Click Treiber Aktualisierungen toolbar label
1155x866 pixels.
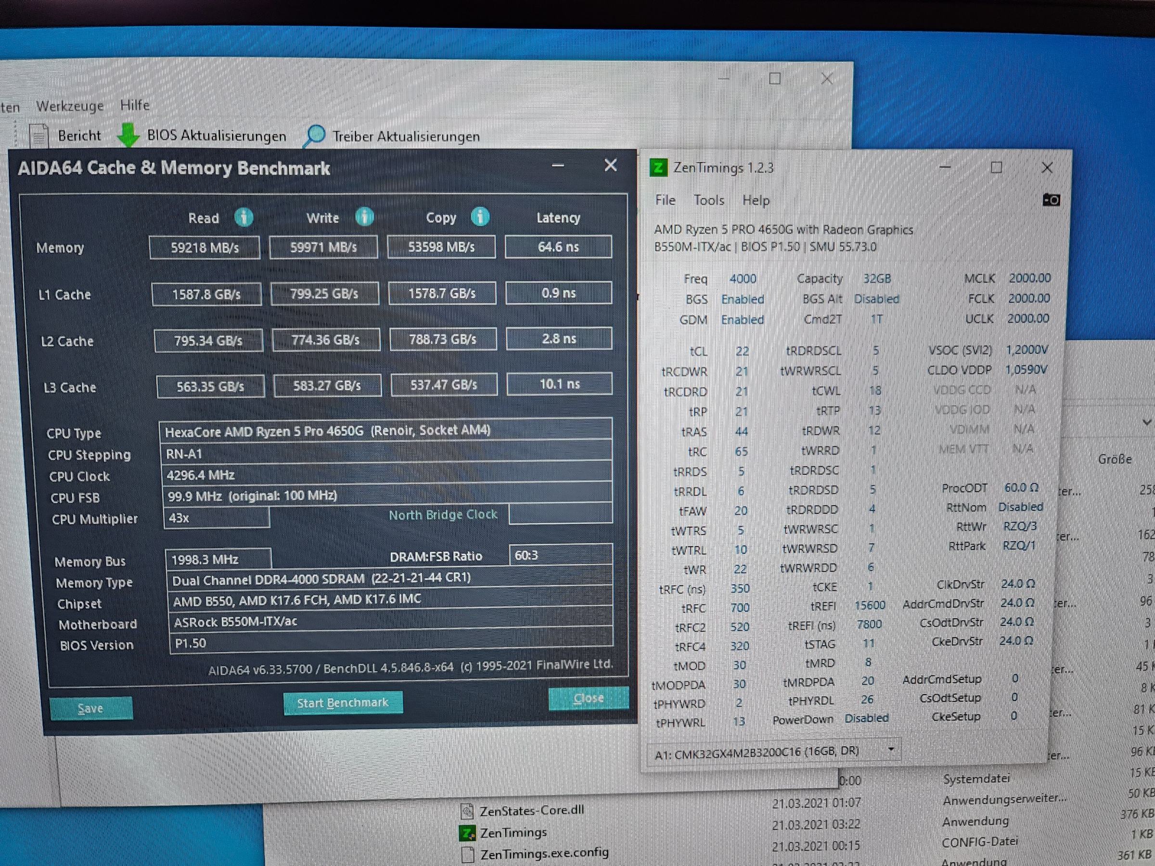pos(406,137)
